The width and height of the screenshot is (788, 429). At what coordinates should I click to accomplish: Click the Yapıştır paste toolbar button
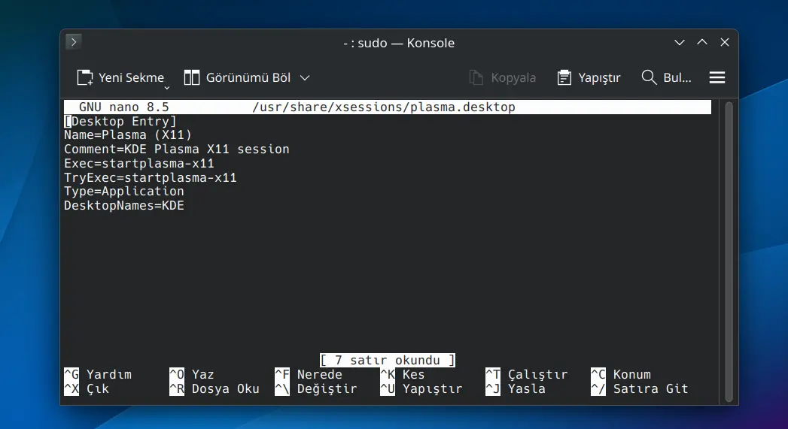click(x=589, y=78)
